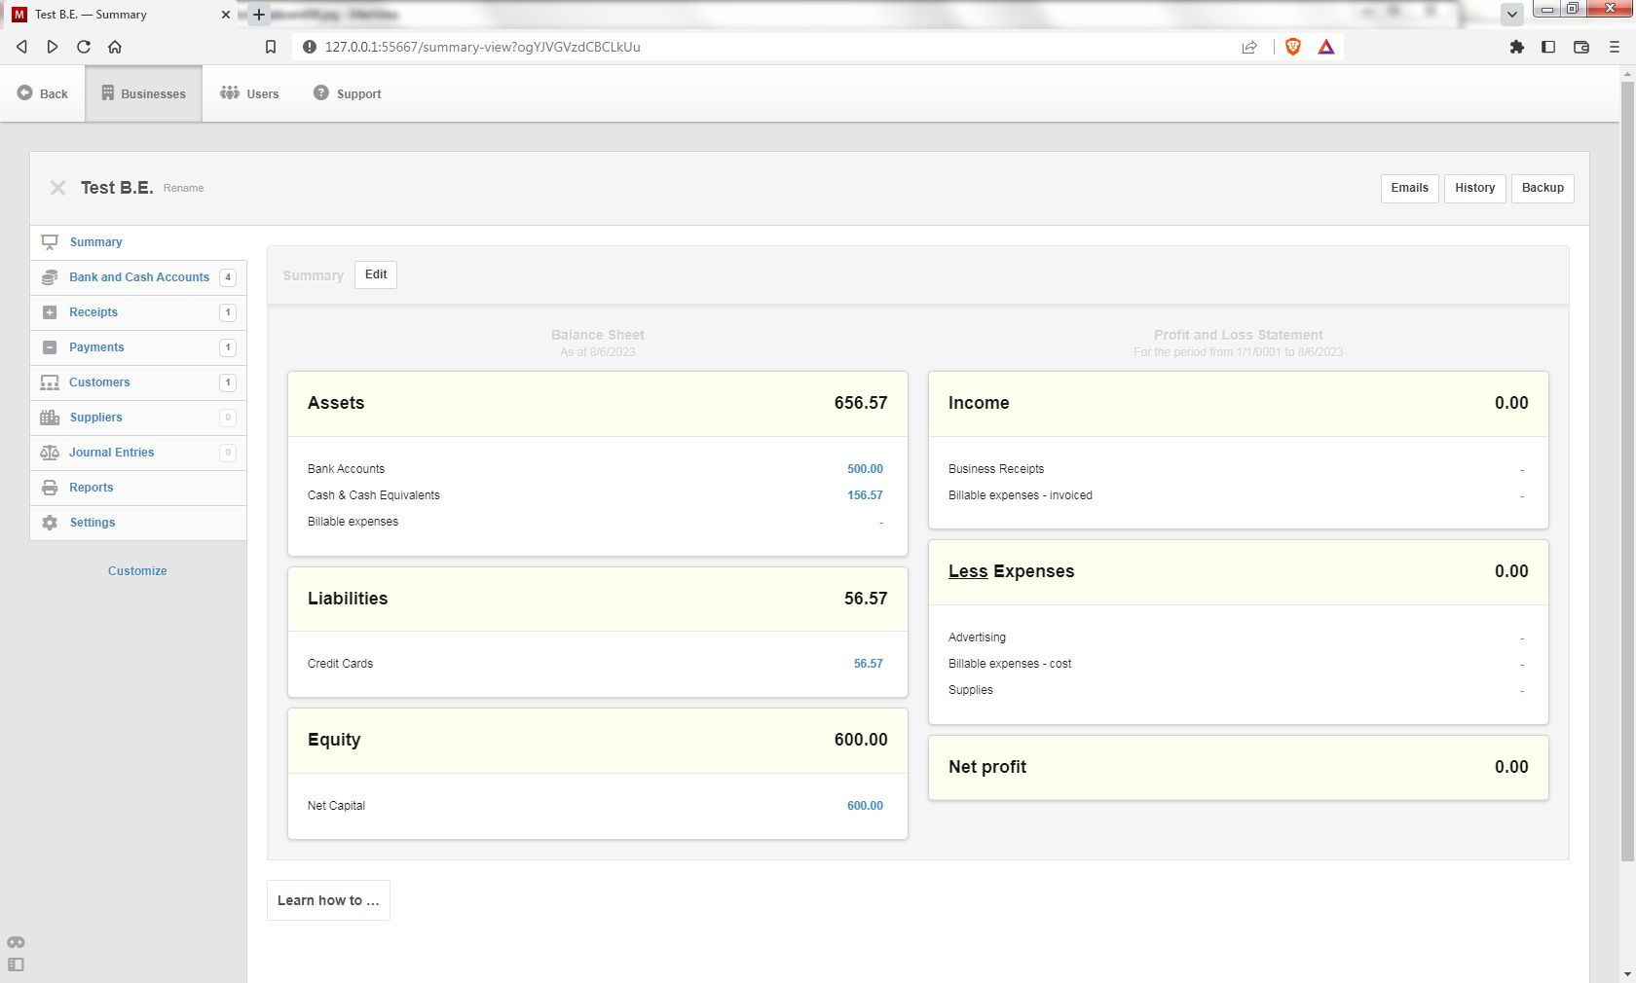
Task: Open Brave Shields lion icon
Action: (x=1293, y=47)
